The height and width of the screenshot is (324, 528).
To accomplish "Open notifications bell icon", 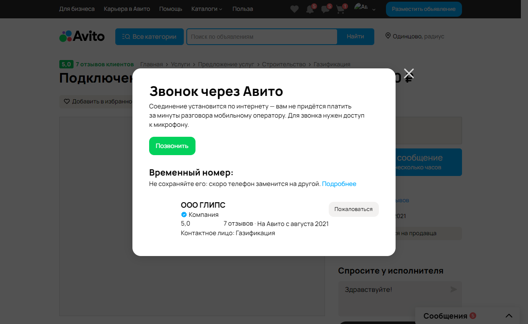I will pos(310,9).
